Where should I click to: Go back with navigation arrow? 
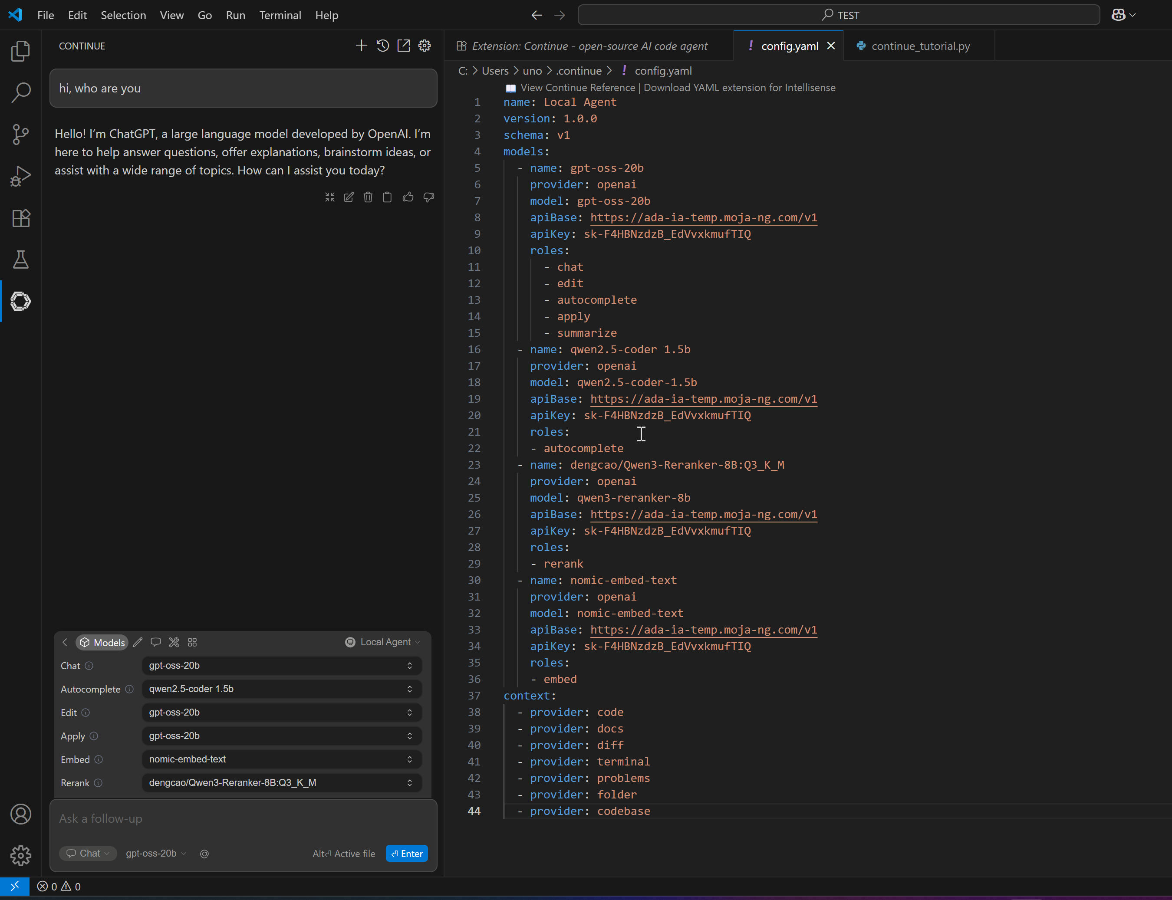pos(537,15)
